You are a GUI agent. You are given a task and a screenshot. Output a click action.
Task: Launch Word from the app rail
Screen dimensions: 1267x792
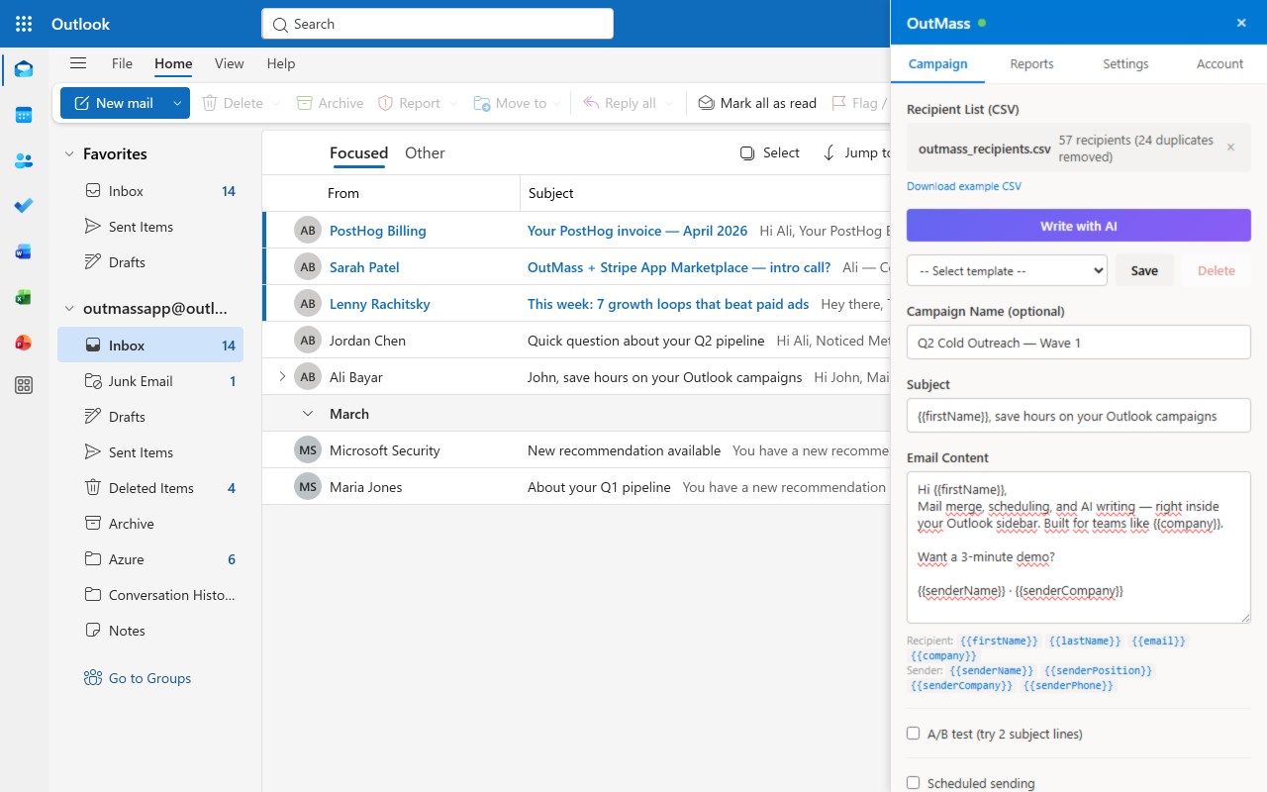coord(24,251)
